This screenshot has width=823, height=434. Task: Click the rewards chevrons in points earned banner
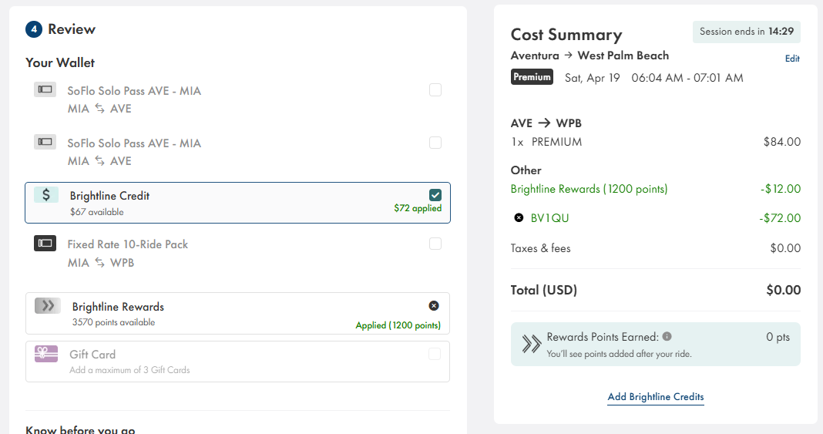(x=531, y=344)
